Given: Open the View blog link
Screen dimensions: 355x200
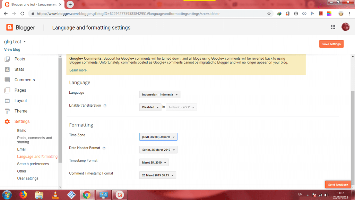Looking at the screenshot, I should 12,49.
